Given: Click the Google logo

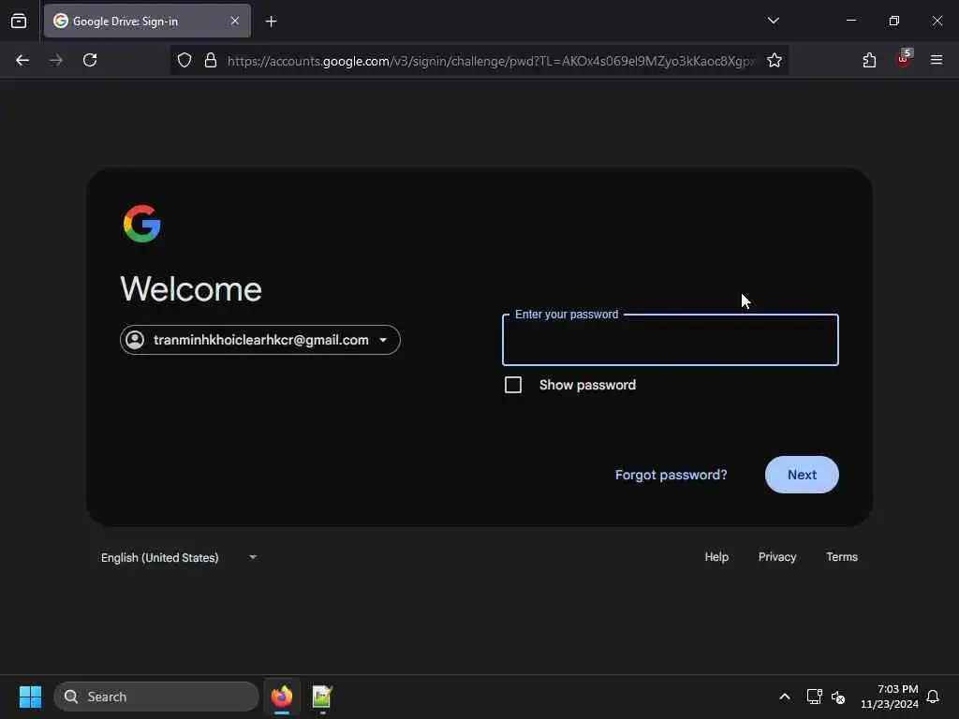Looking at the screenshot, I should pyautogui.click(x=142, y=224).
